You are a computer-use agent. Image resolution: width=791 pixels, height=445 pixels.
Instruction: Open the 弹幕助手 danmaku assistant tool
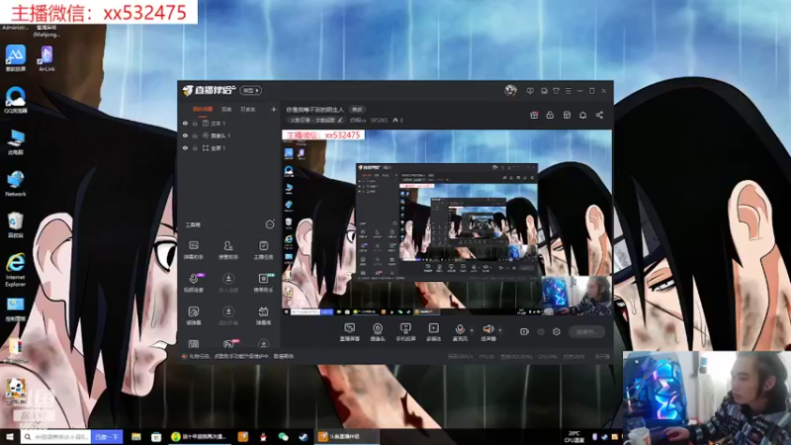click(x=193, y=250)
